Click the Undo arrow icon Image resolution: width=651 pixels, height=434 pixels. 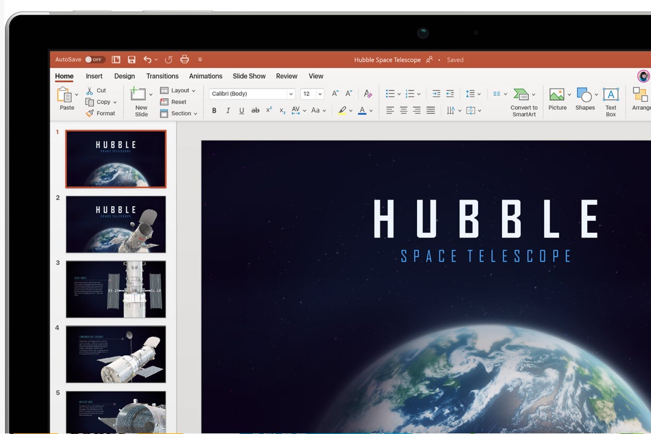coord(147,60)
